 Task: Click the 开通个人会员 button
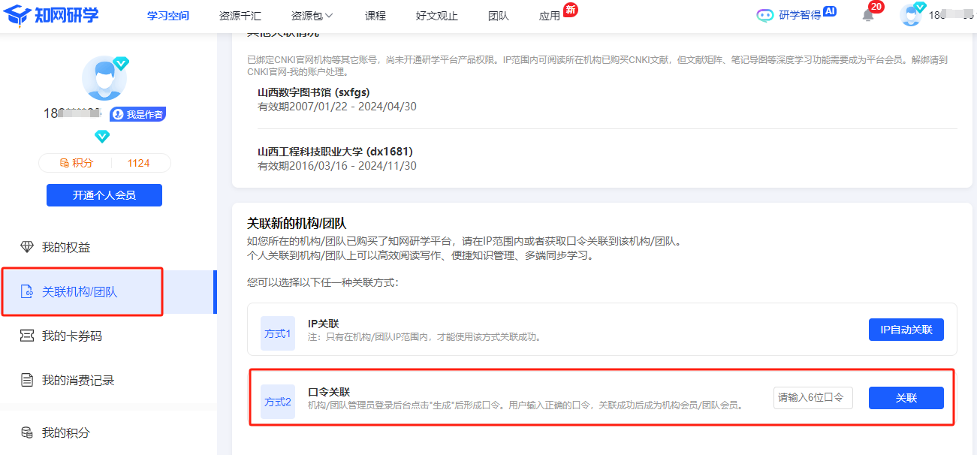tap(104, 195)
